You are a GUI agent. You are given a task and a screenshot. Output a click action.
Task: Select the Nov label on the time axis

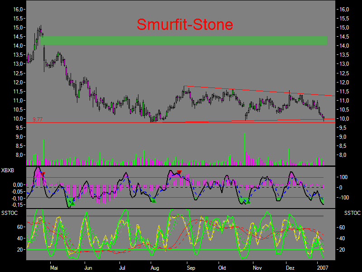click(257, 268)
